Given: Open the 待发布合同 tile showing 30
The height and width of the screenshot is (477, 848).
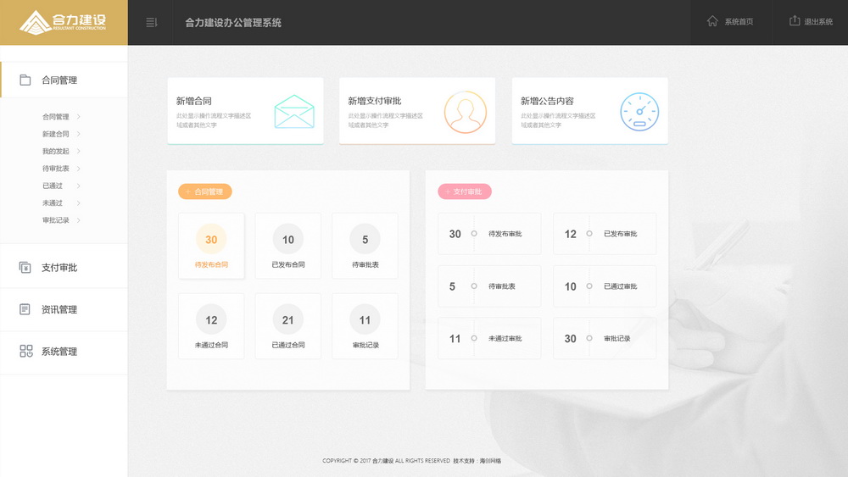Looking at the screenshot, I should (211, 246).
